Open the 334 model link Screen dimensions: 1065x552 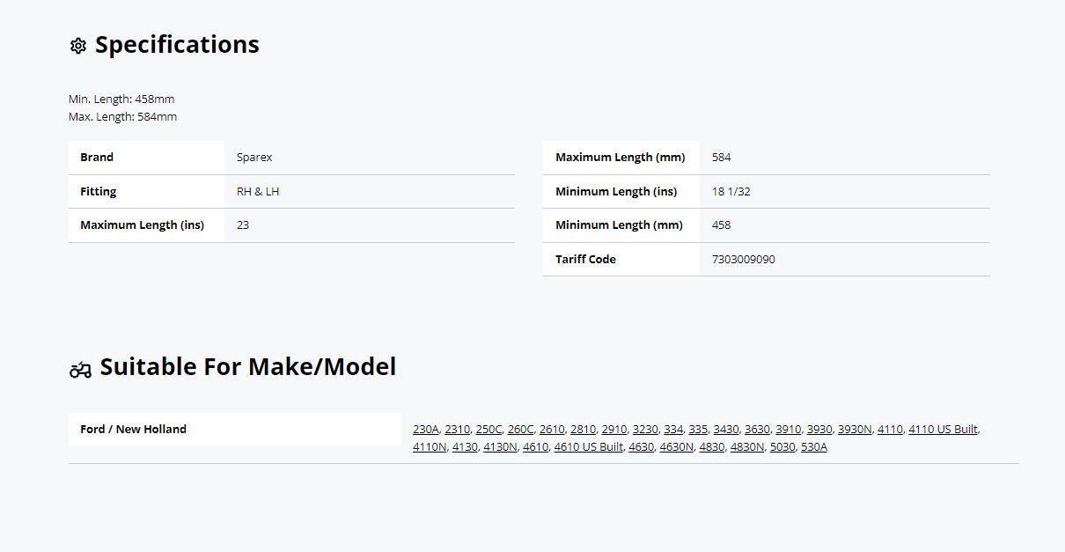(673, 429)
